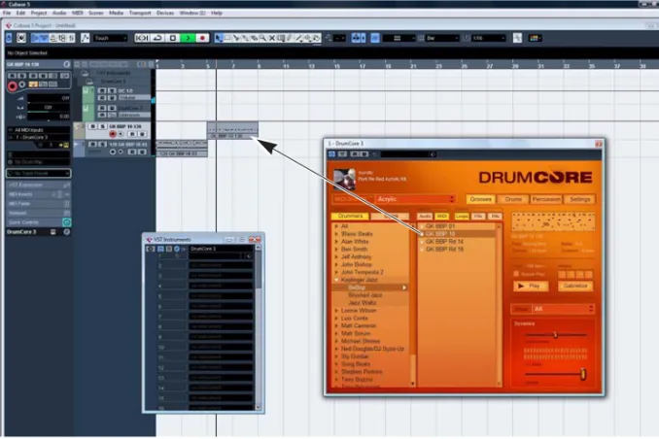Select the Zoom magnifier tool

[263, 38]
